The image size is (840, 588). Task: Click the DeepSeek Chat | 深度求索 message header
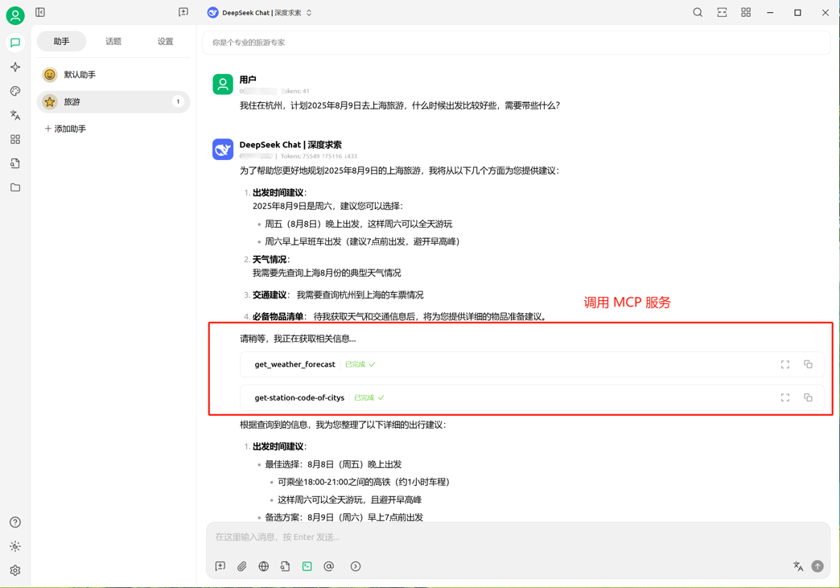point(290,145)
